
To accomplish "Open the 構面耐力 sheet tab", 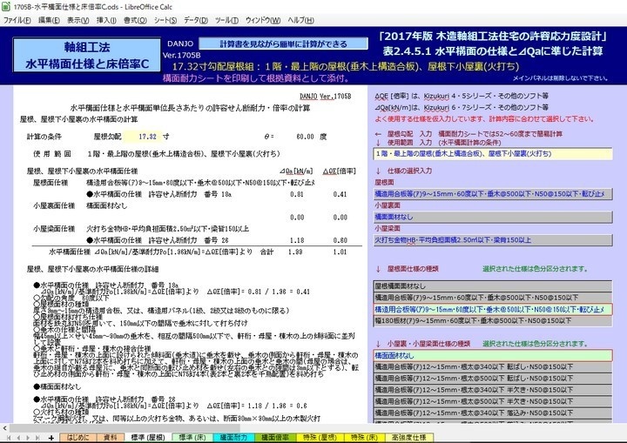I will 233,438.
